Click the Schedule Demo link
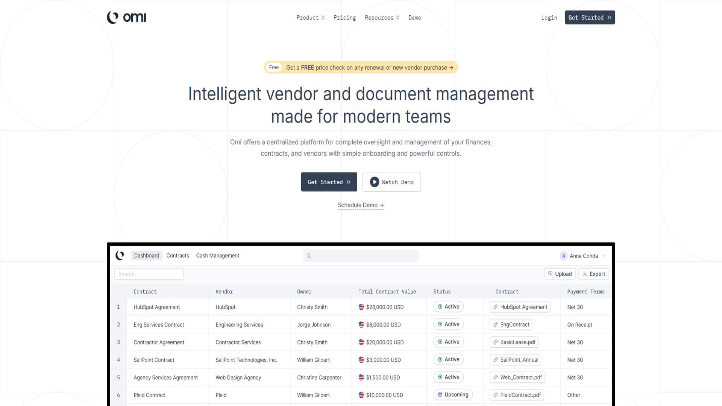 click(x=361, y=205)
